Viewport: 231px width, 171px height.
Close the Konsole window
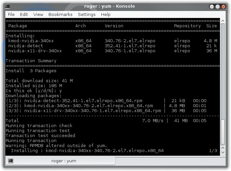(x=224, y=7)
